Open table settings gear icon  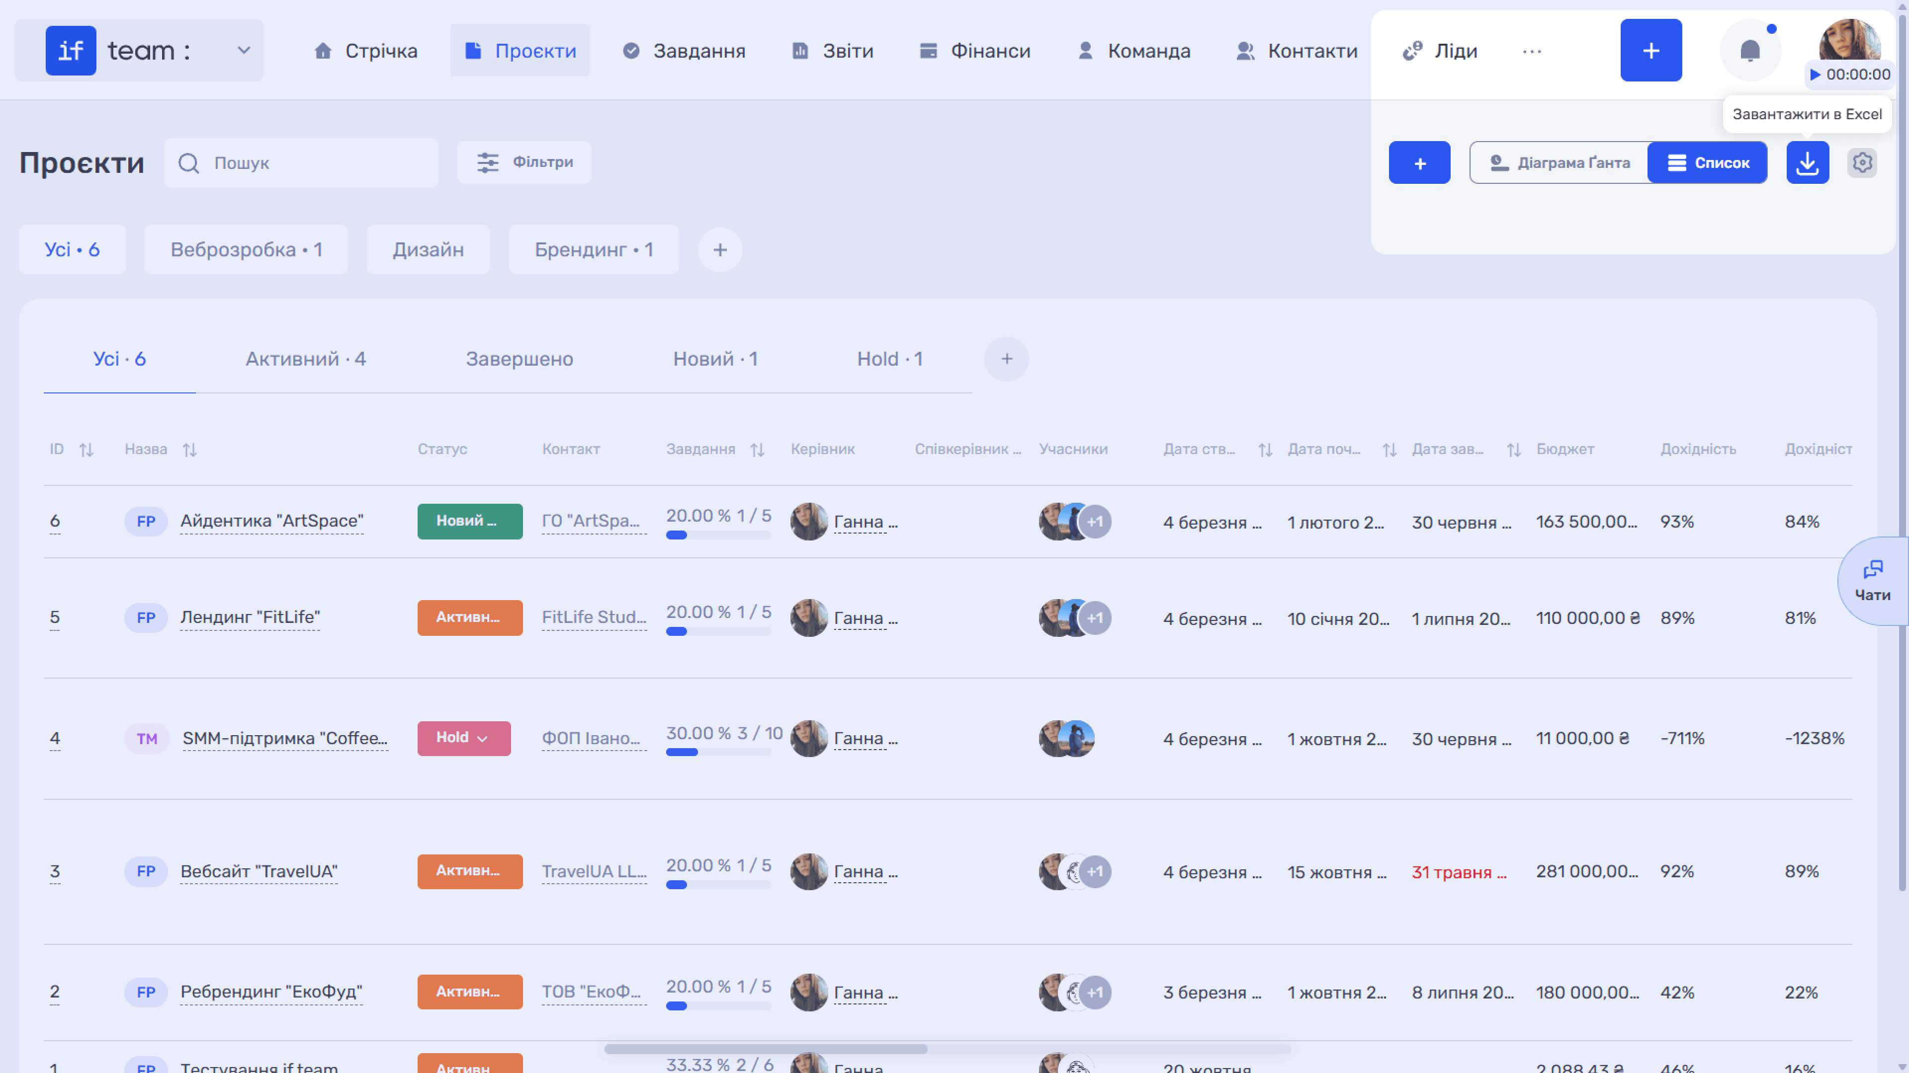(1862, 163)
